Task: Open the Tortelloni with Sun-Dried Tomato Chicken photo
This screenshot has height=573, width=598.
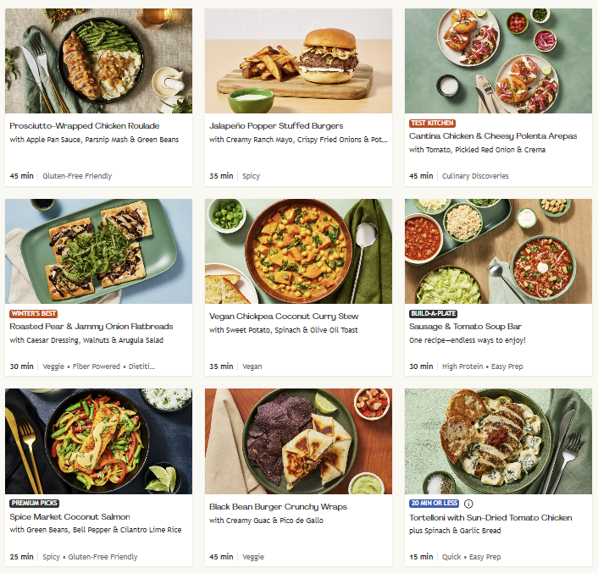Action: 498,441
